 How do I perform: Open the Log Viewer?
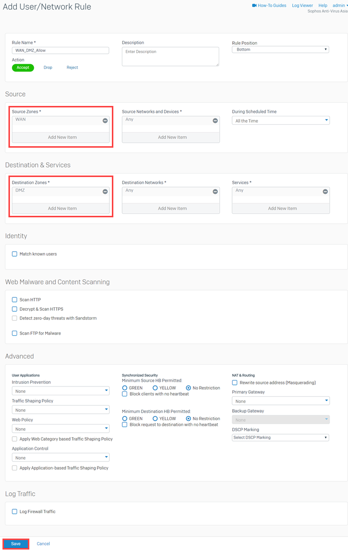tap(302, 5)
